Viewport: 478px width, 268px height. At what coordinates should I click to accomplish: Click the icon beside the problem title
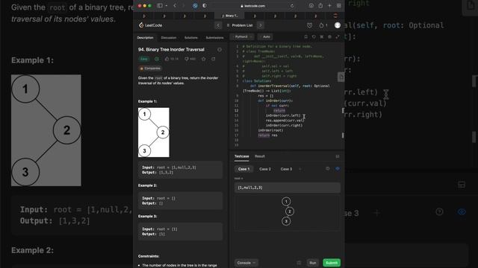point(220,50)
